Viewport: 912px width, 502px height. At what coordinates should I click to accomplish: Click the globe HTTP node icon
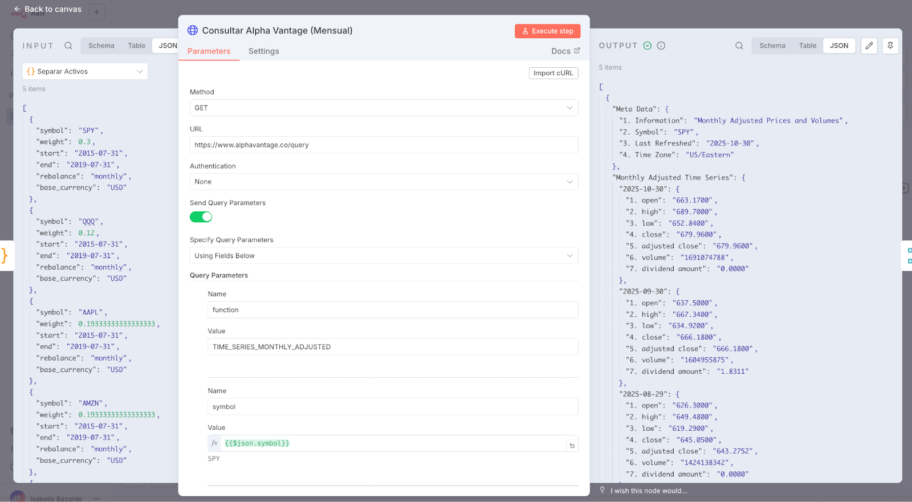tap(193, 30)
